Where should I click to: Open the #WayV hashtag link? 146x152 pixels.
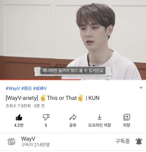tap(13, 88)
